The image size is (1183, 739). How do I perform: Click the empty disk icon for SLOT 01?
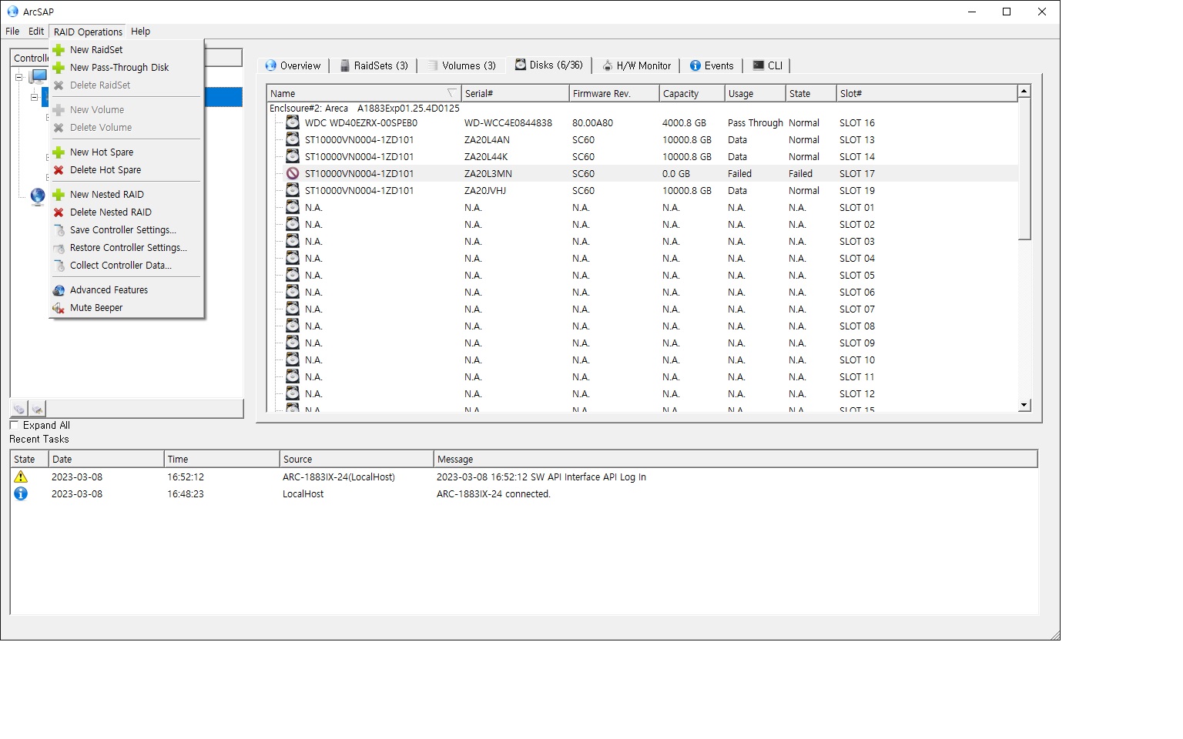pos(293,207)
